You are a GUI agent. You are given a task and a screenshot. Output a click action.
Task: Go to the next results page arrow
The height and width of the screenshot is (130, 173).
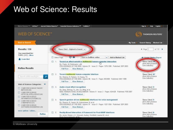[162, 49]
